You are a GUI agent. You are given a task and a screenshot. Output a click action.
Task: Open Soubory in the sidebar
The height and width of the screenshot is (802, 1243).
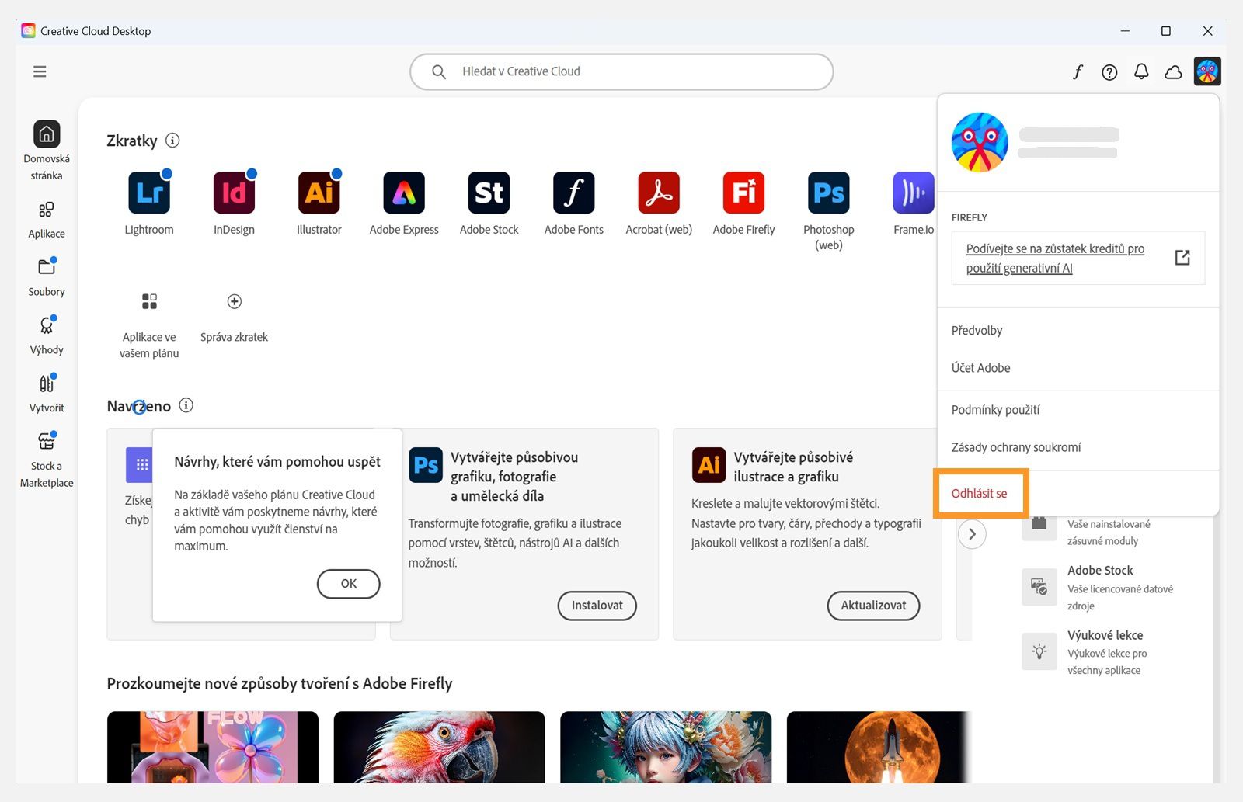pos(47,278)
